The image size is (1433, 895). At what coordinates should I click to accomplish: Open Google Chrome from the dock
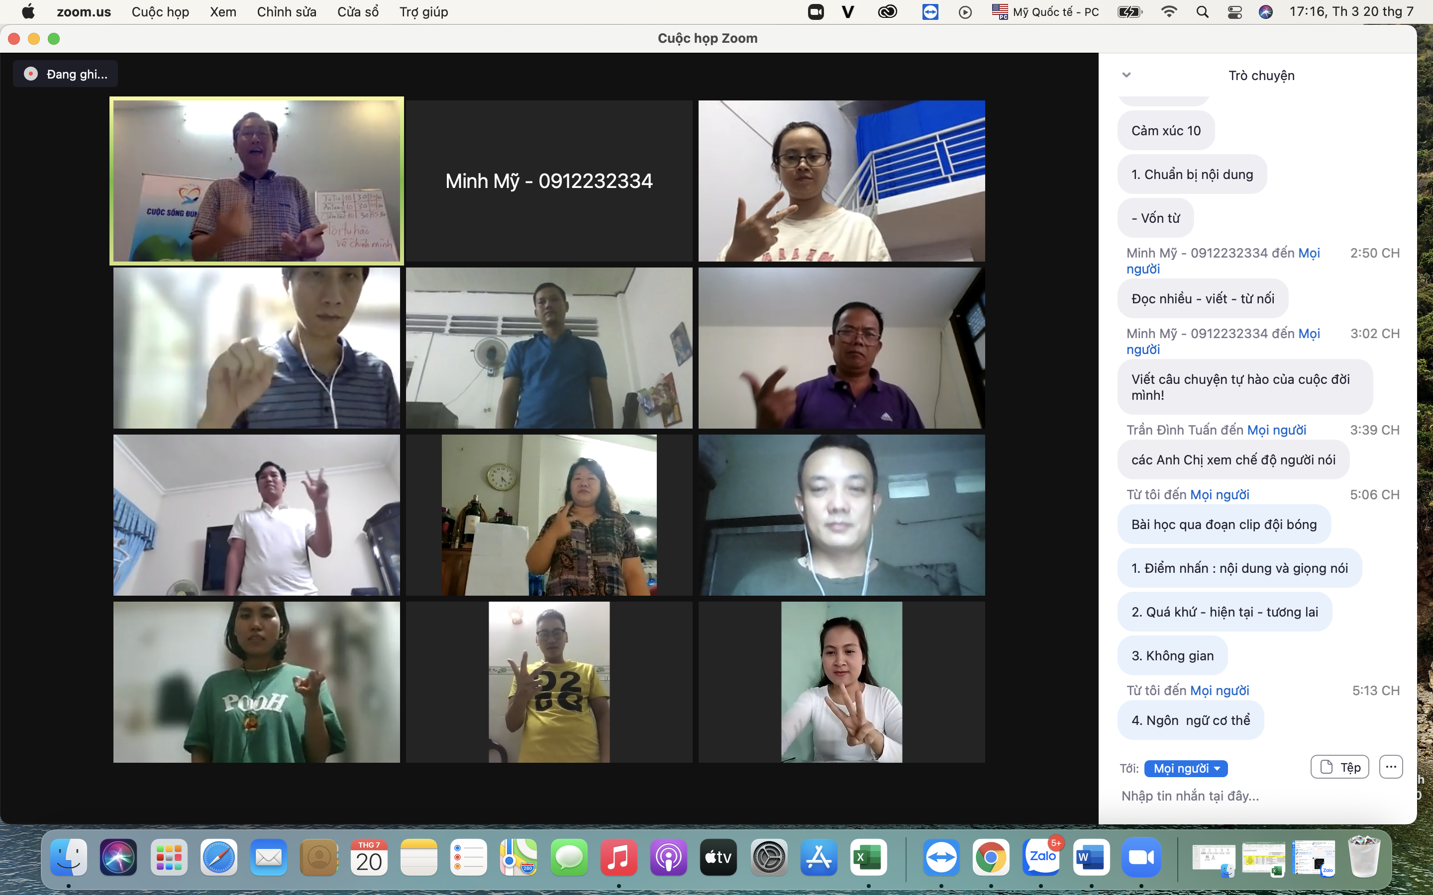coord(991,857)
